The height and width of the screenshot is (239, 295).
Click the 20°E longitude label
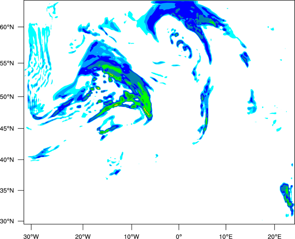[x=274, y=236]
